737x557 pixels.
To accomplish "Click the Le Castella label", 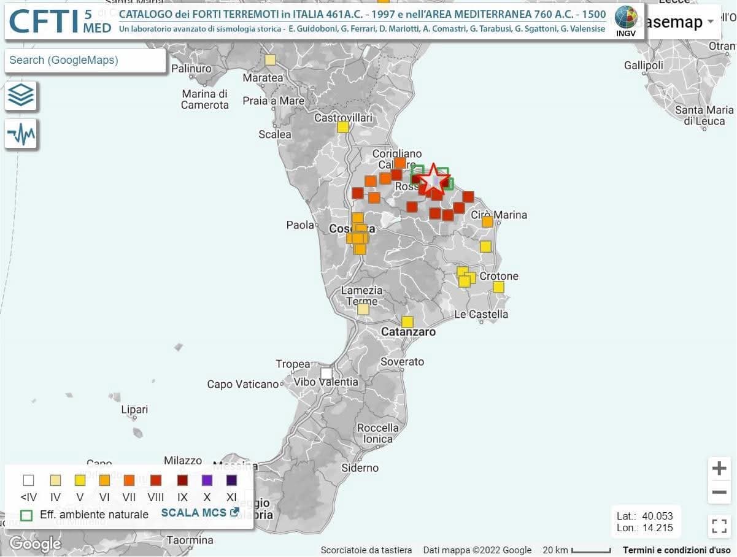I will click(x=481, y=314).
